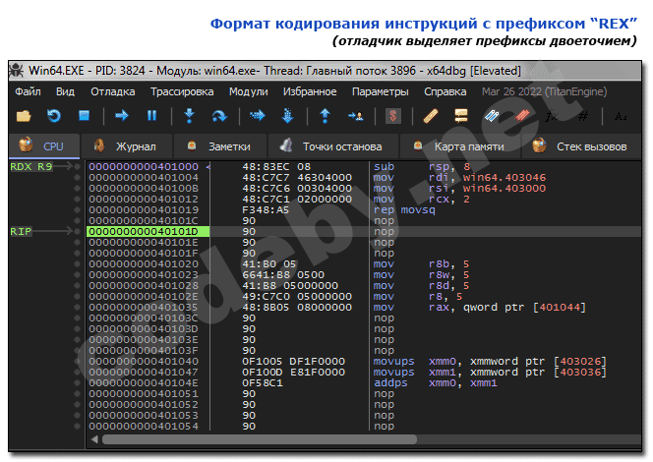This screenshot has height=462, width=653.
Task: Switch to the Точки останова tab
Action: click(x=333, y=146)
